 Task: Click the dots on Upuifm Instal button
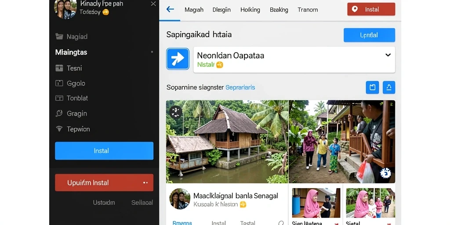point(145,183)
